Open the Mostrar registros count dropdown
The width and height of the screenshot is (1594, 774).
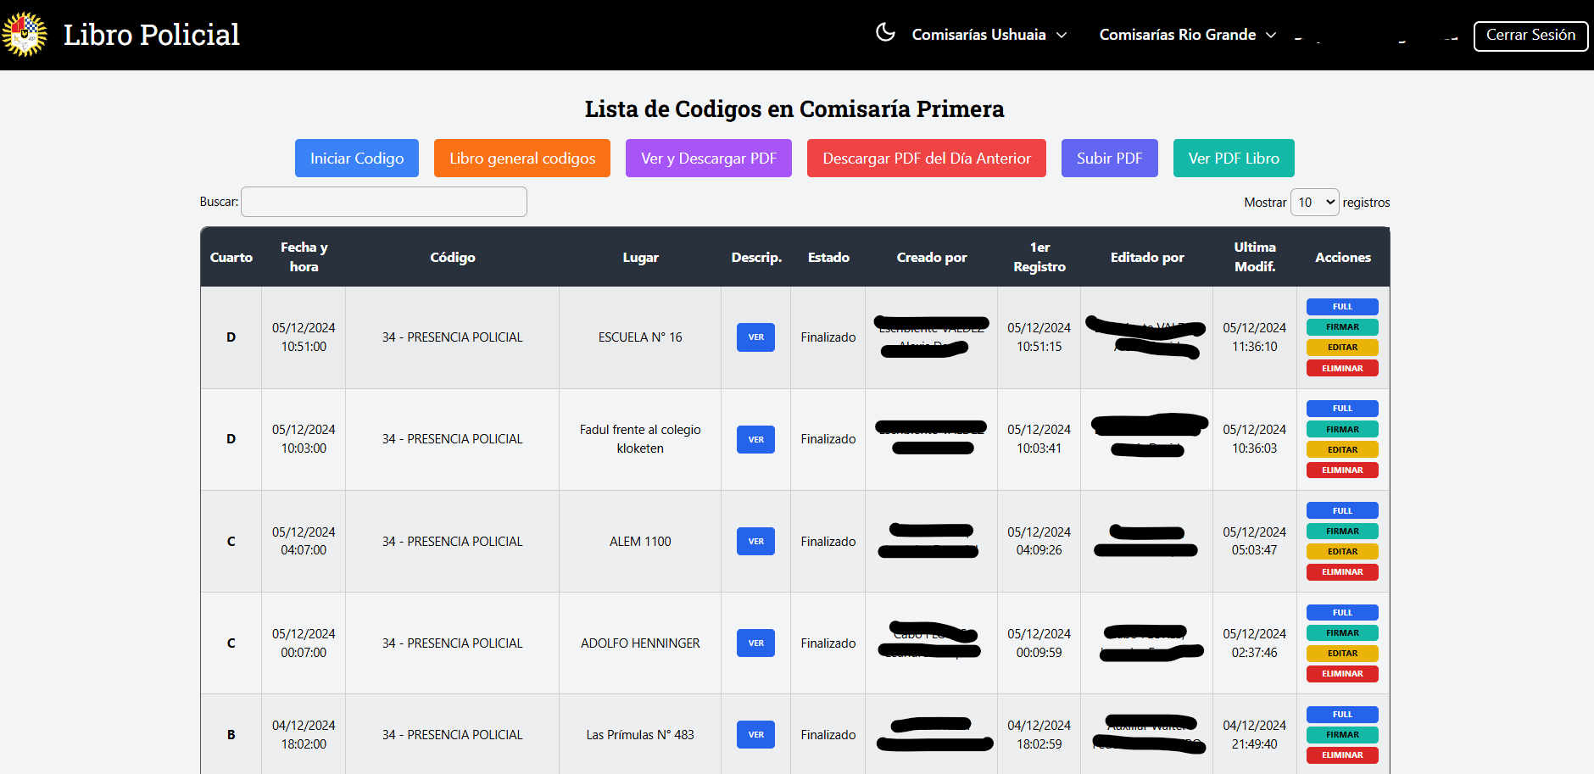(x=1314, y=203)
